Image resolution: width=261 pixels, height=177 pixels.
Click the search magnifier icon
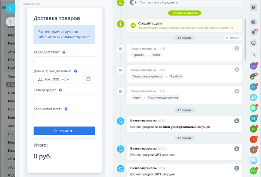(253, 54)
